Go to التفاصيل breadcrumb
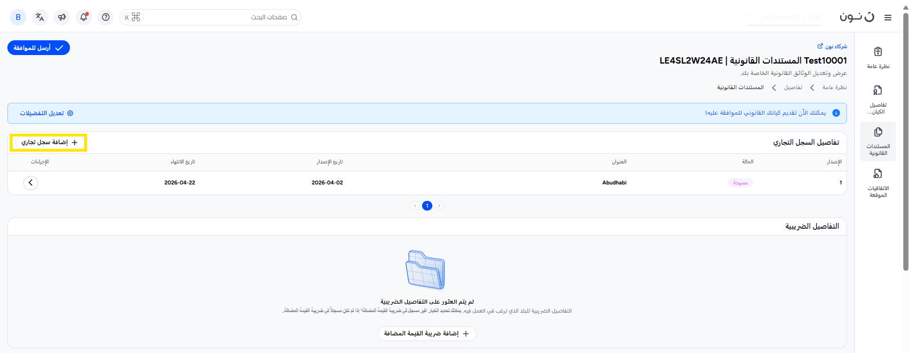This screenshot has height=353, width=909. [793, 87]
